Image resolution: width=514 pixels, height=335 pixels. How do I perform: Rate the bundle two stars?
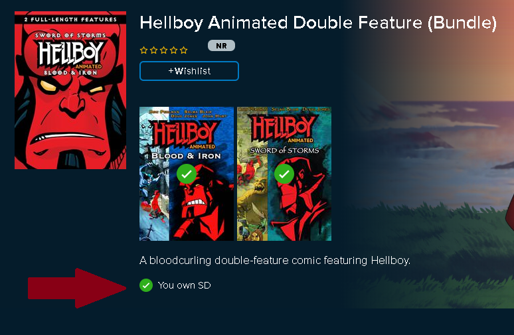(x=153, y=50)
